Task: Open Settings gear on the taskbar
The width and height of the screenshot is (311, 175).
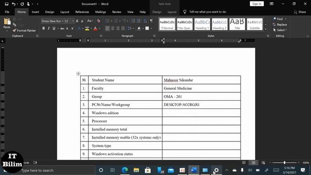Action: [216, 170]
